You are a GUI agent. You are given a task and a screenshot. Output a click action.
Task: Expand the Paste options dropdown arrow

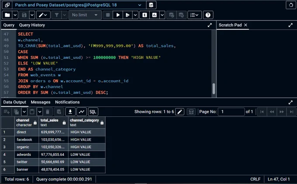point(40,112)
